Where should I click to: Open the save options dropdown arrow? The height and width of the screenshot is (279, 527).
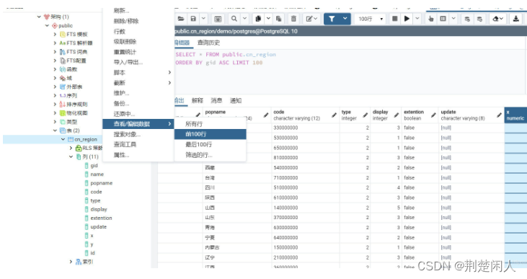203,19
